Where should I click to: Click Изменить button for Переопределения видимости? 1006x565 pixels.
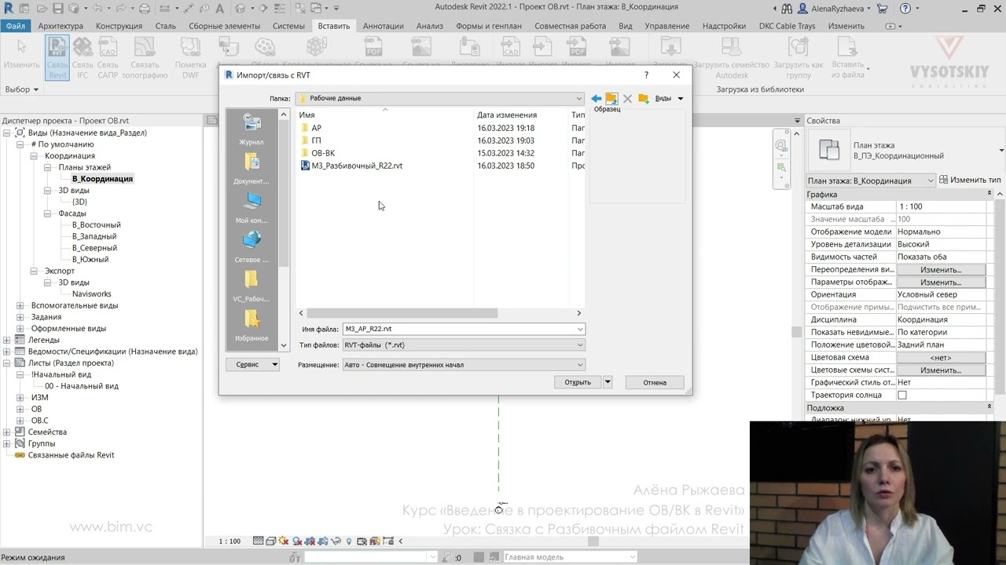coord(941,270)
